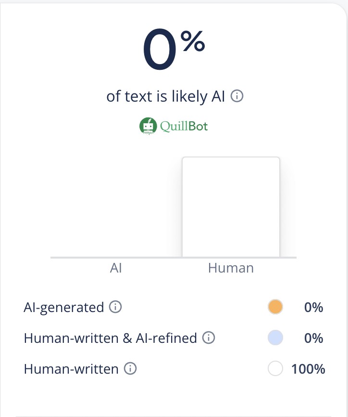Viewport: 348px width, 417px height.
Task: Click the orange AI-generated color dot
Action: click(275, 307)
